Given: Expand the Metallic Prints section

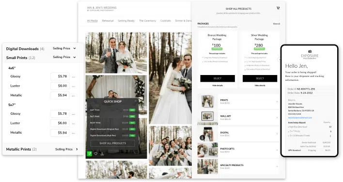Looking at the screenshot, I should pyautogui.click(x=77, y=149).
